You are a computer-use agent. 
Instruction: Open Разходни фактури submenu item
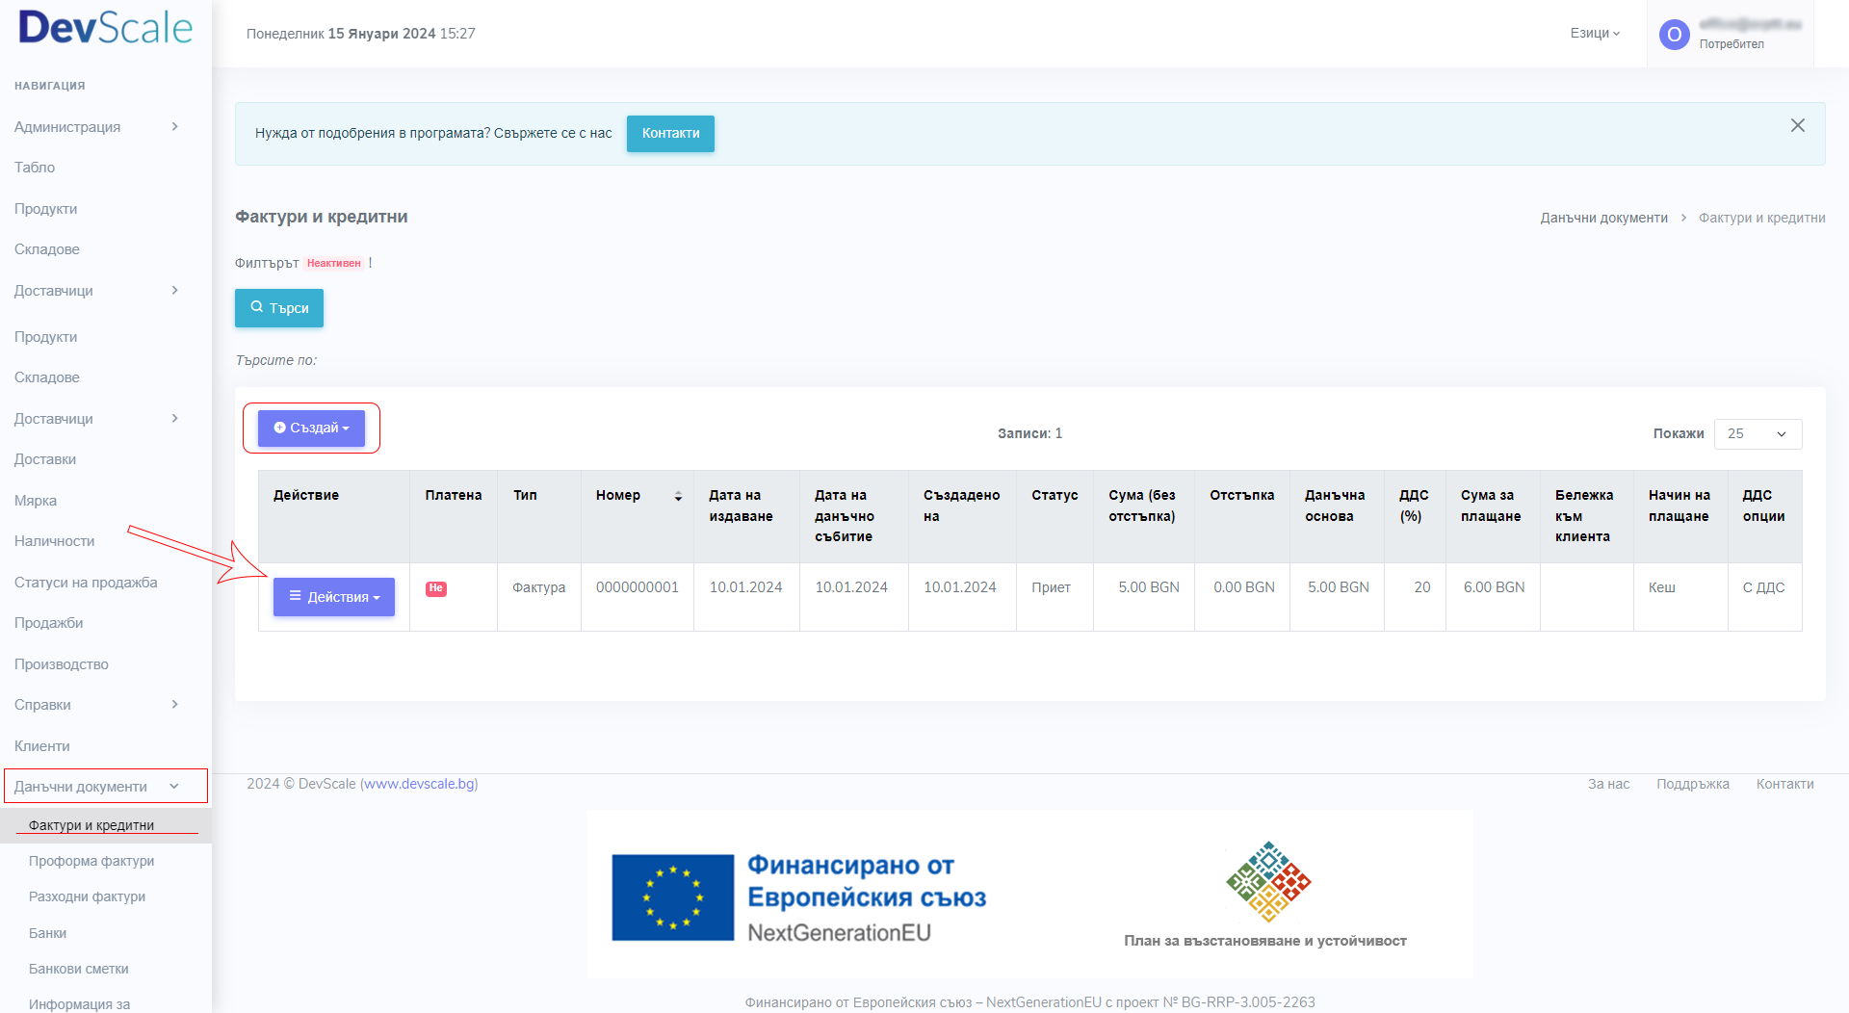tap(88, 896)
